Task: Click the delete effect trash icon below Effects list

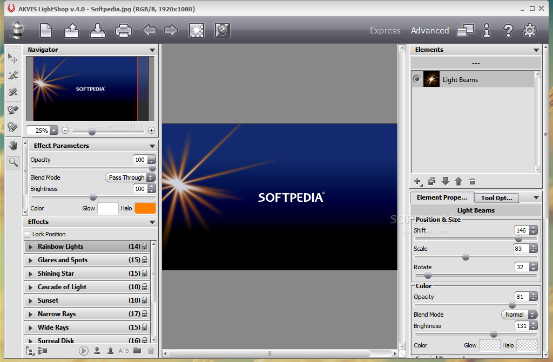Action: (151, 351)
